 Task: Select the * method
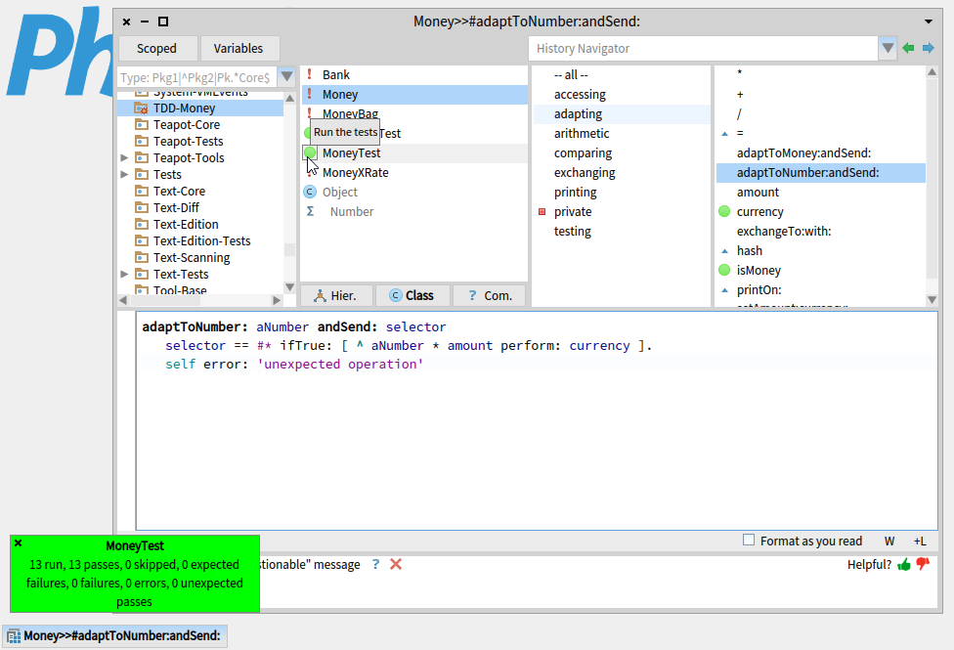click(x=821, y=74)
